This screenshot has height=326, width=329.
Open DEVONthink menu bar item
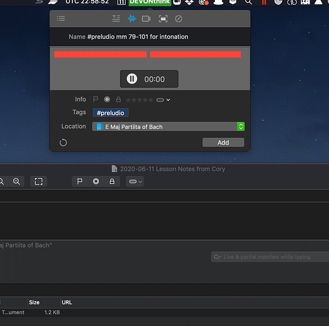pyautogui.click(x=150, y=2)
